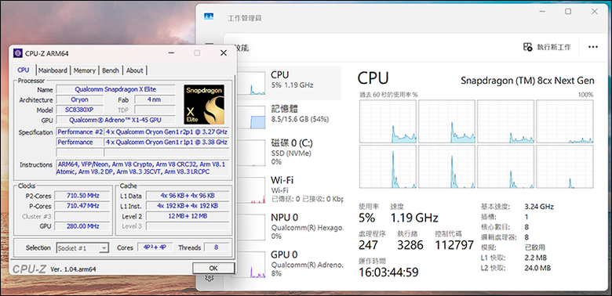Screen dimensions: 612x296
Task: Open the About tab in CPU-Z
Action: click(x=135, y=70)
